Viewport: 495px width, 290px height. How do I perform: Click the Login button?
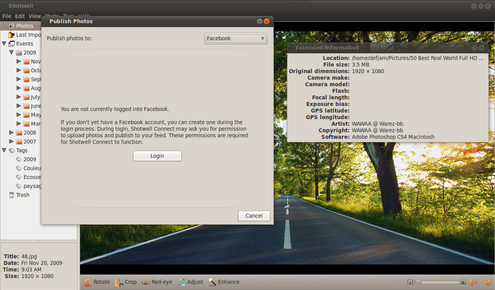[x=157, y=156]
